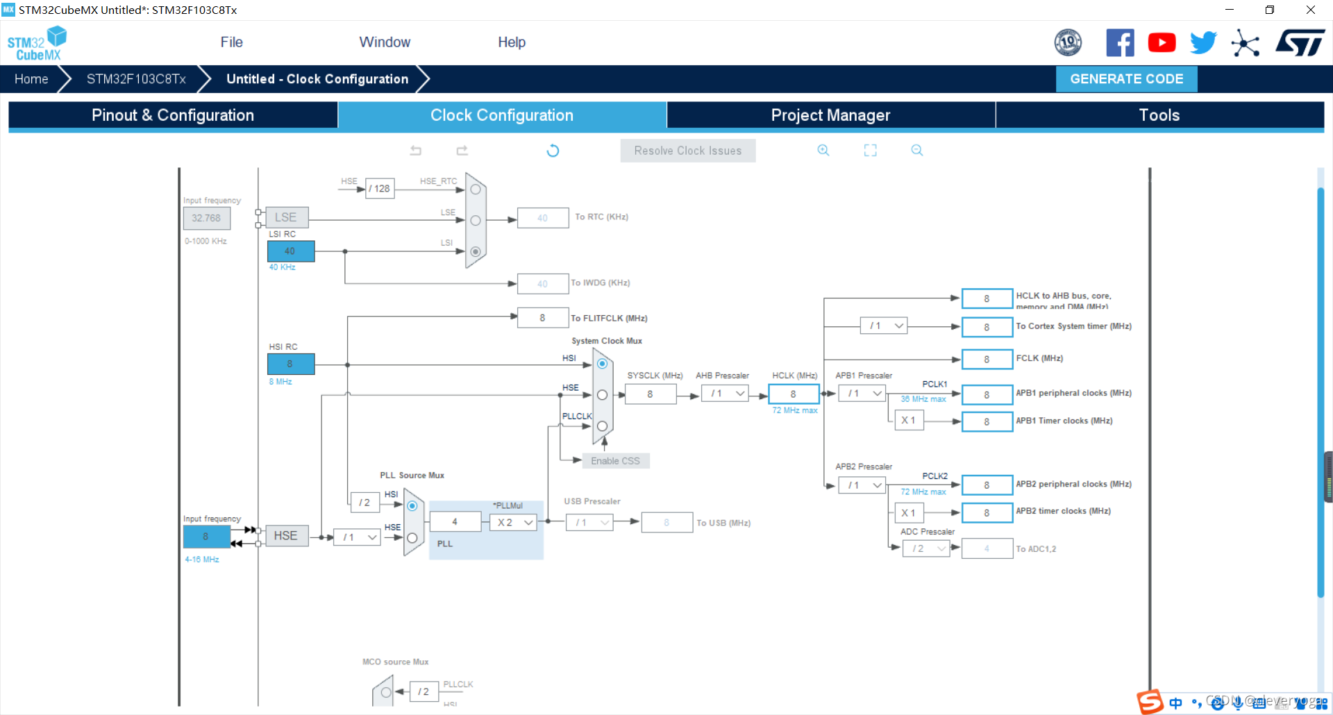Screen dimensions: 1333x715
Task: Zoom out of the clock tree
Action: 917,150
